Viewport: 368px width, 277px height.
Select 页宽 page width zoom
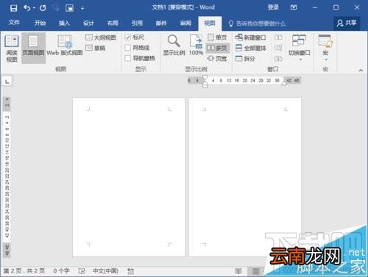point(217,58)
